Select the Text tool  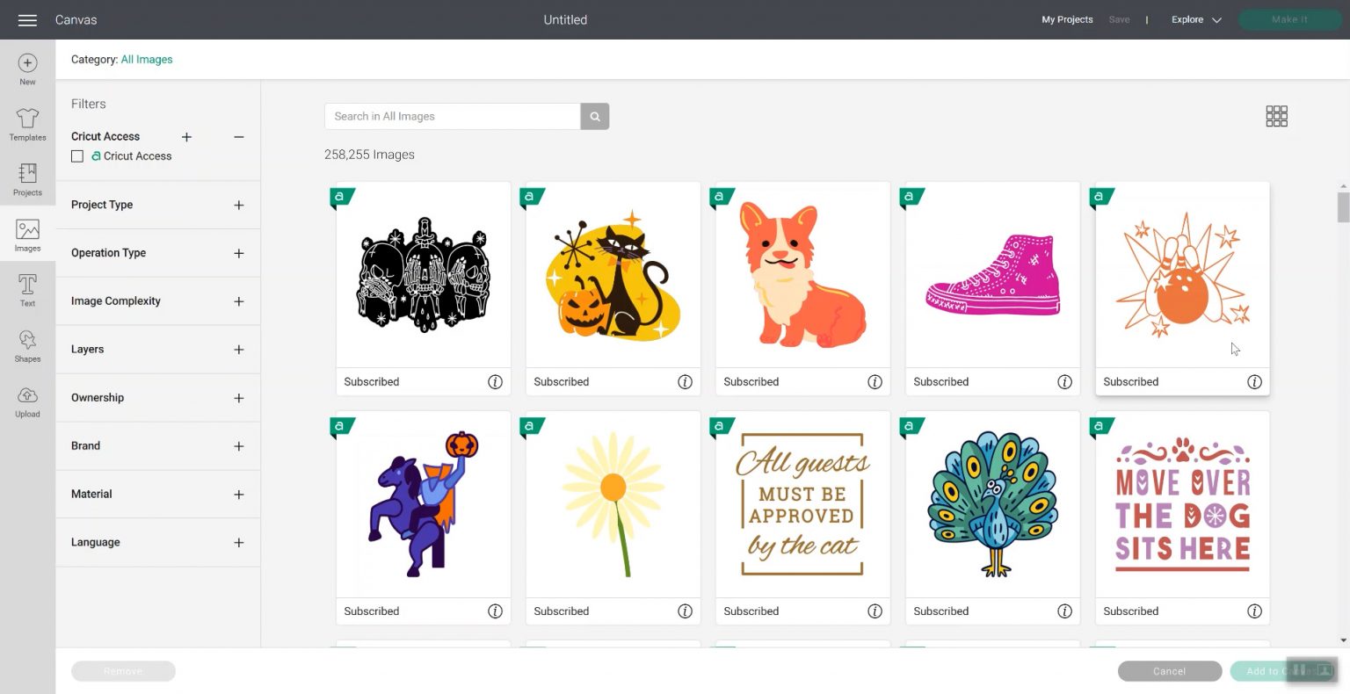coord(27,290)
